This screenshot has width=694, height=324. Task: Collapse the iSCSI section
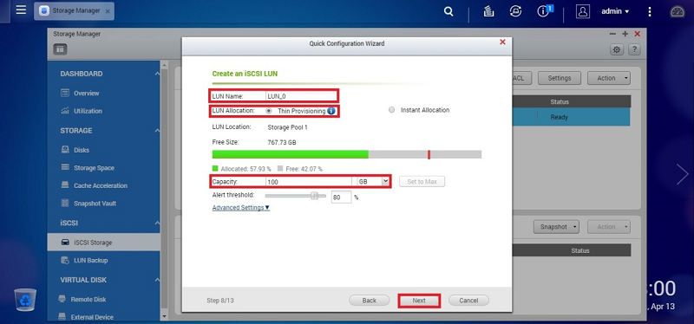157,224
